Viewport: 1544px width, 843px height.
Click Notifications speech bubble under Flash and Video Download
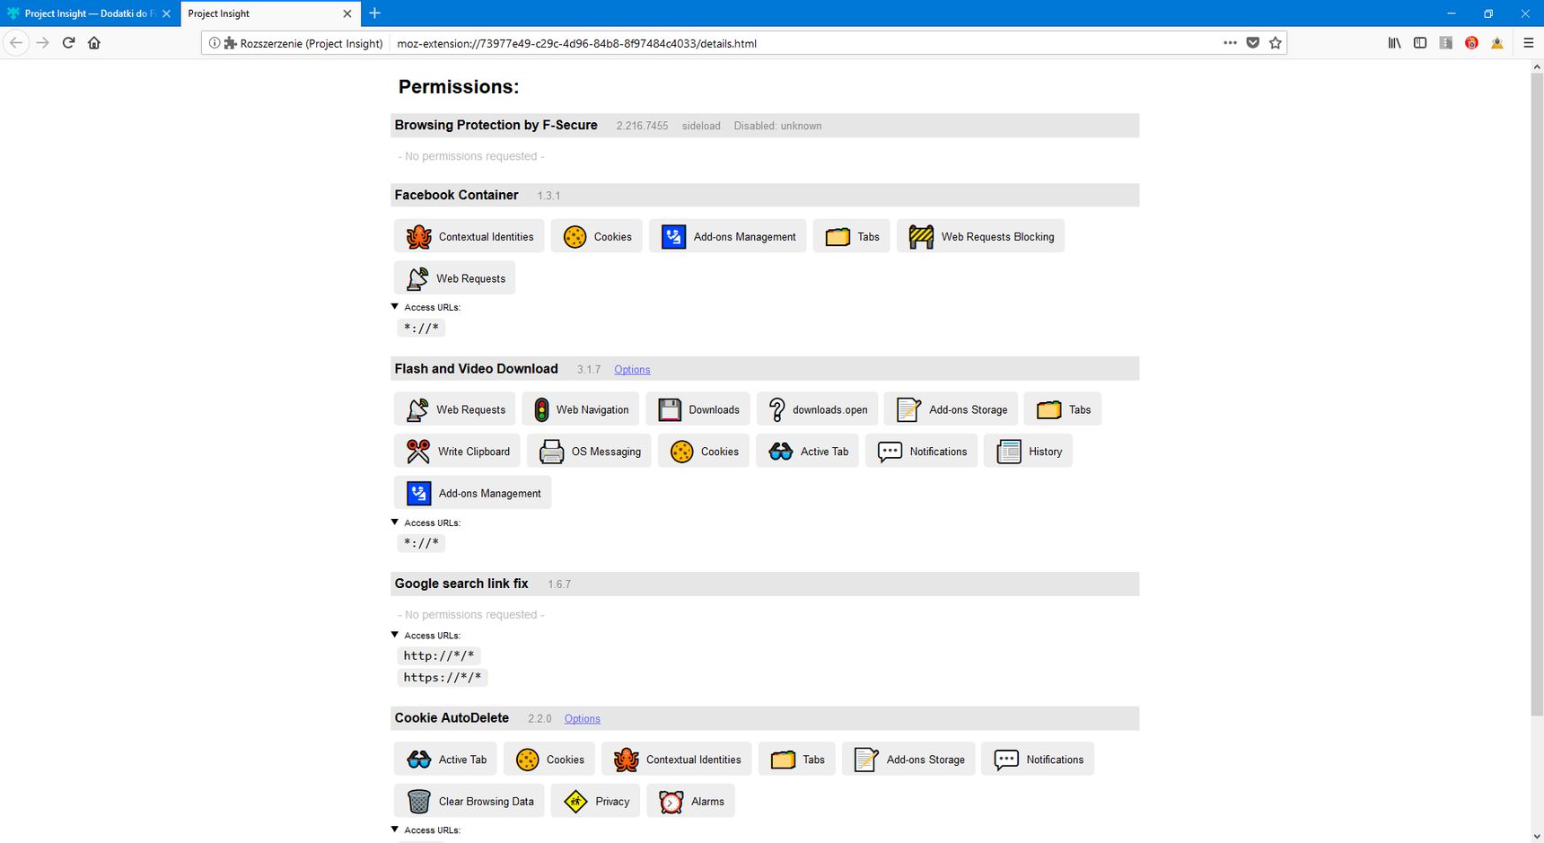[x=890, y=452]
